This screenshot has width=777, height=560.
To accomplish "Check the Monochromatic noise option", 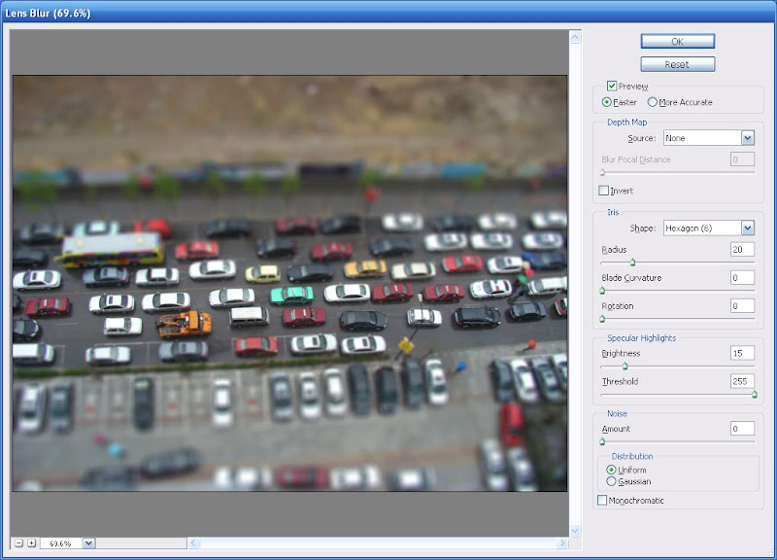I will 602,498.
